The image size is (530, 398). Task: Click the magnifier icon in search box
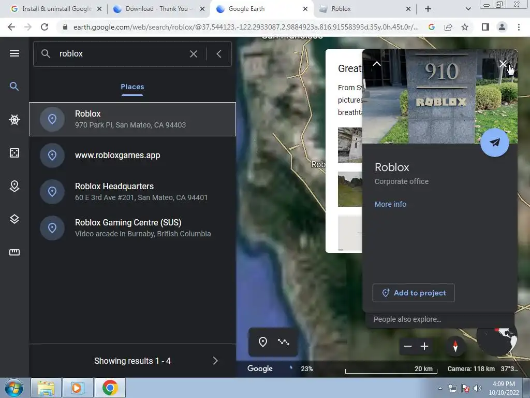46,53
